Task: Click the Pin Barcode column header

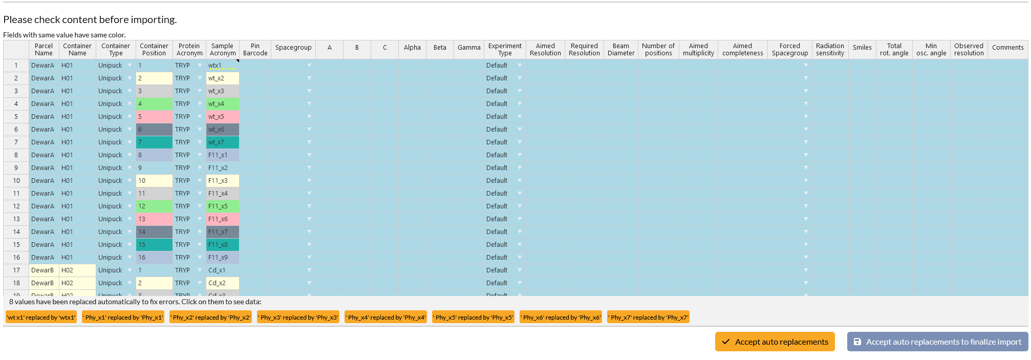Action: click(255, 50)
